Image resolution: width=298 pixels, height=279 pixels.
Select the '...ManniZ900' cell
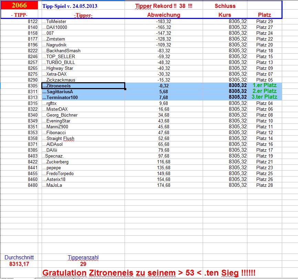click(x=83, y=127)
